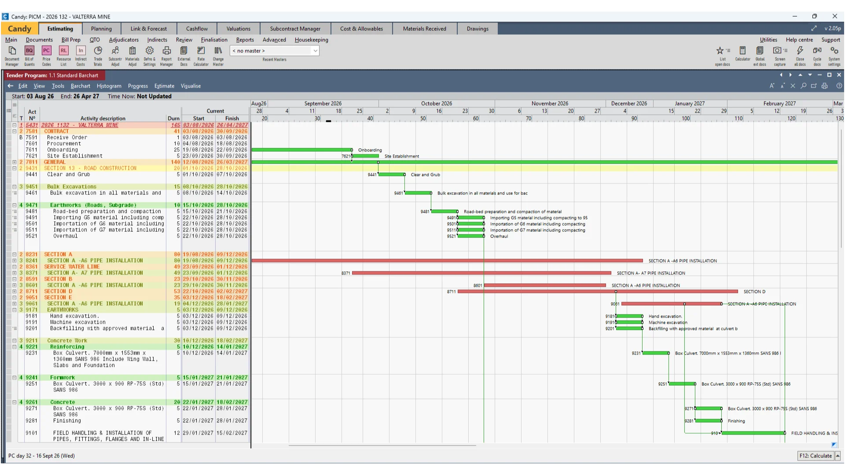Open Materials Adjud icon
Image resolution: width=845 pixels, height=475 pixels.
[x=132, y=55]
